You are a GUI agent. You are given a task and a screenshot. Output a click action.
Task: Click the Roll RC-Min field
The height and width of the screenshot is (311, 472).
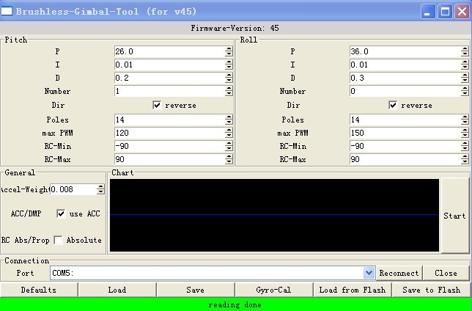click(405, 146)
